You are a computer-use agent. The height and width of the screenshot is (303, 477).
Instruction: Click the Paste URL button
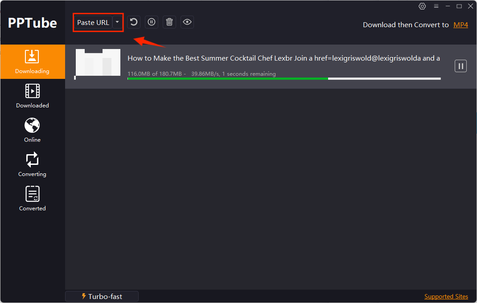93,22
